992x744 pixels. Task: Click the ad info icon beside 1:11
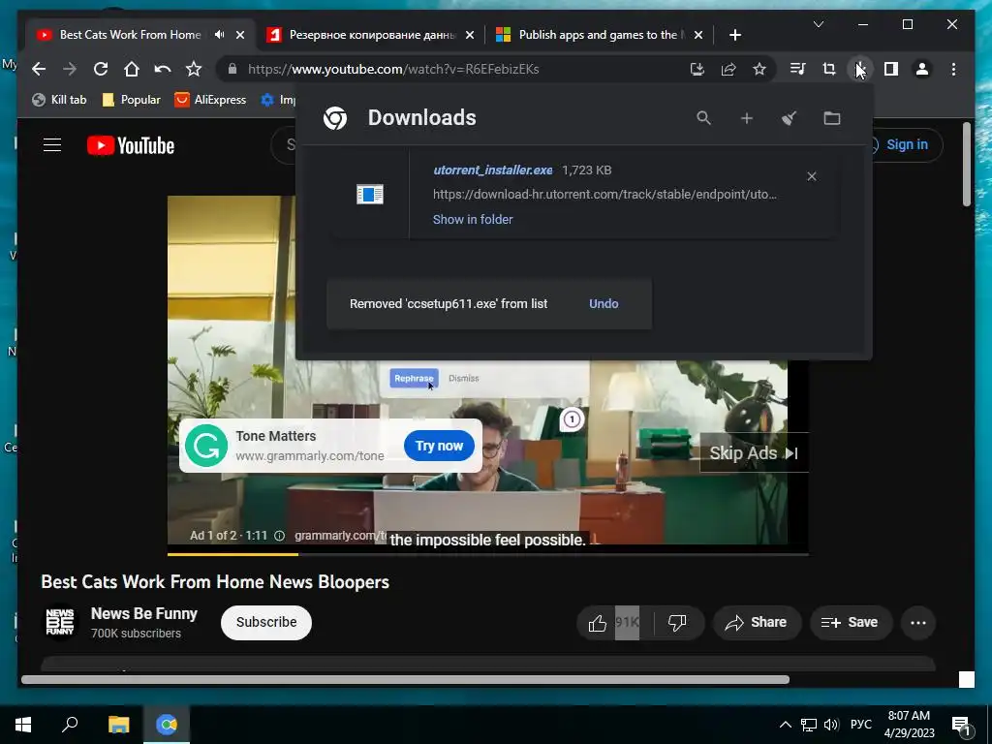[279, 536]
